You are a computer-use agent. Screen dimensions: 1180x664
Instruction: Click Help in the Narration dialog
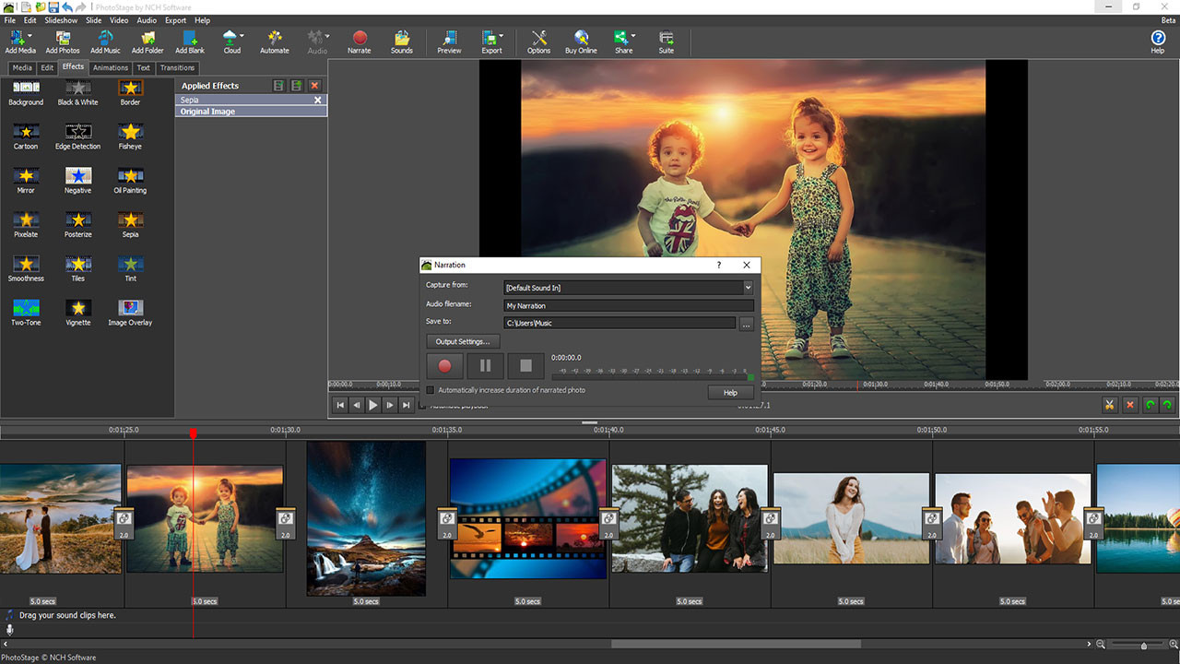[x=729, y=392]
